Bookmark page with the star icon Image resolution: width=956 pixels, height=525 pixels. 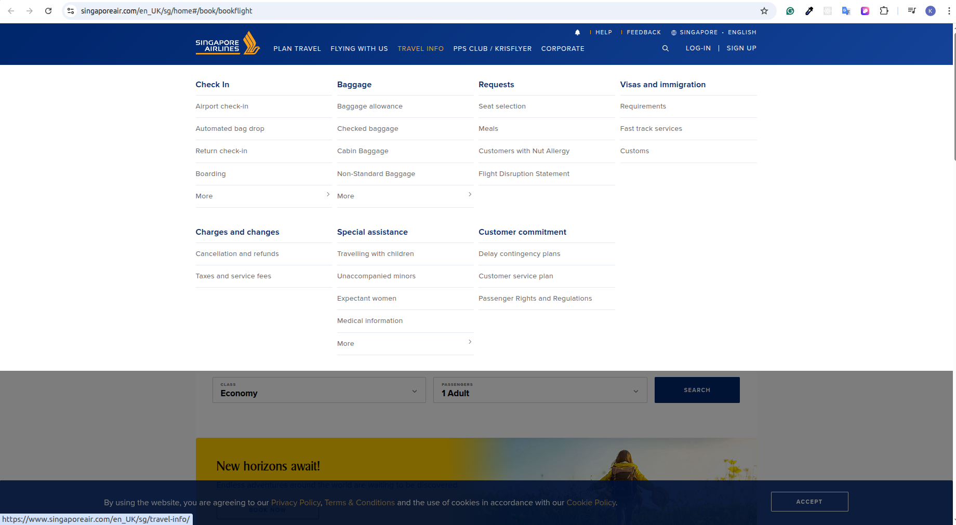point(764,11)
